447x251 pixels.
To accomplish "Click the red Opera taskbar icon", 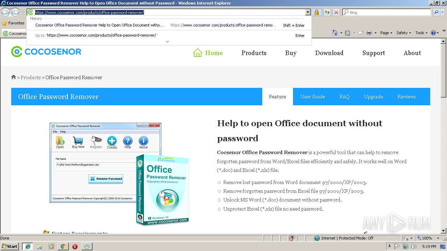I will [75, 246].
